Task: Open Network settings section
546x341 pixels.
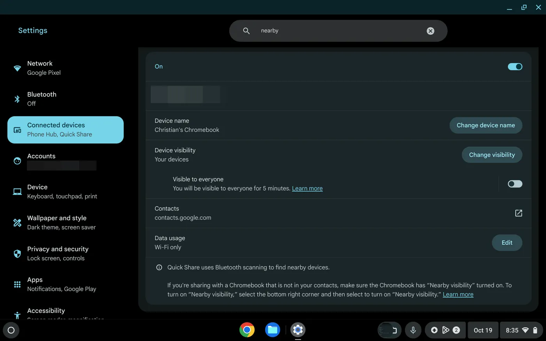Action: [66, 68]
